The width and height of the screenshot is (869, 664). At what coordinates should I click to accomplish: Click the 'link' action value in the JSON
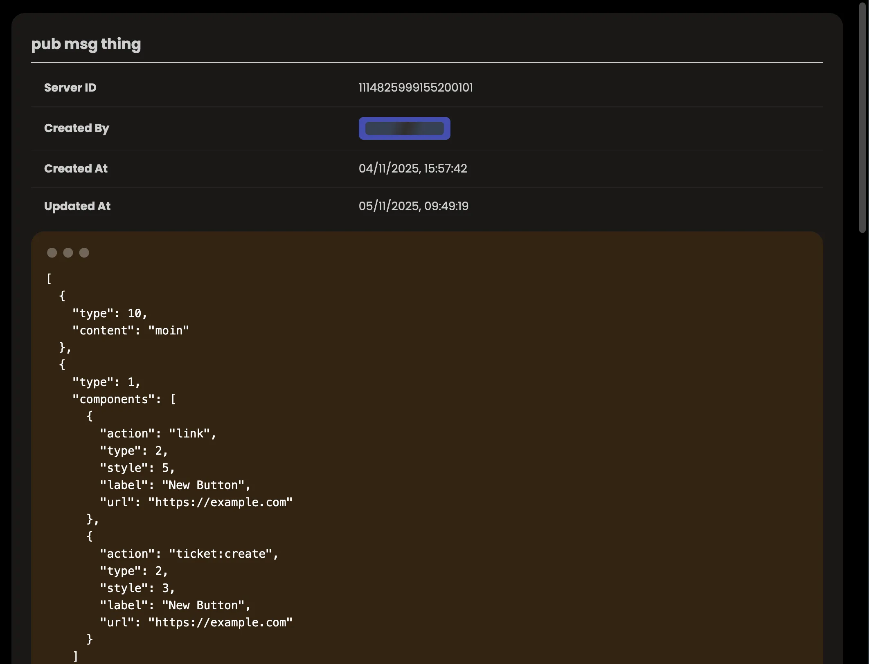(x=193, y=433)
